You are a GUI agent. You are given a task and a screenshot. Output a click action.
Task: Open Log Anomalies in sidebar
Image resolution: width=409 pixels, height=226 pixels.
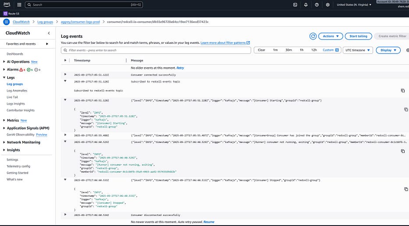[17, 91]
